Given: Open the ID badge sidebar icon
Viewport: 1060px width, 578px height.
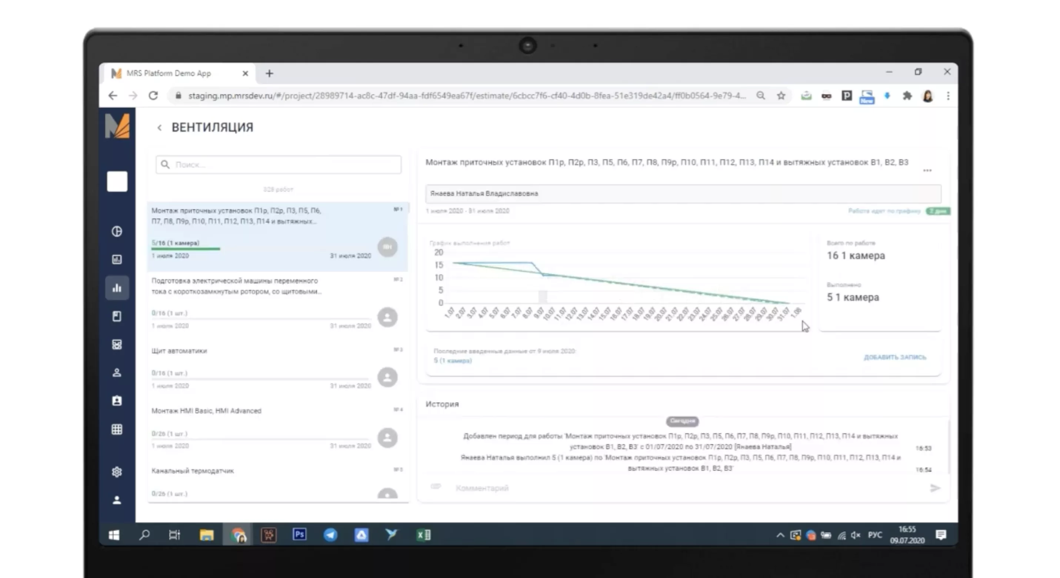Looking at the screenshot, I should tap(117, 401).
